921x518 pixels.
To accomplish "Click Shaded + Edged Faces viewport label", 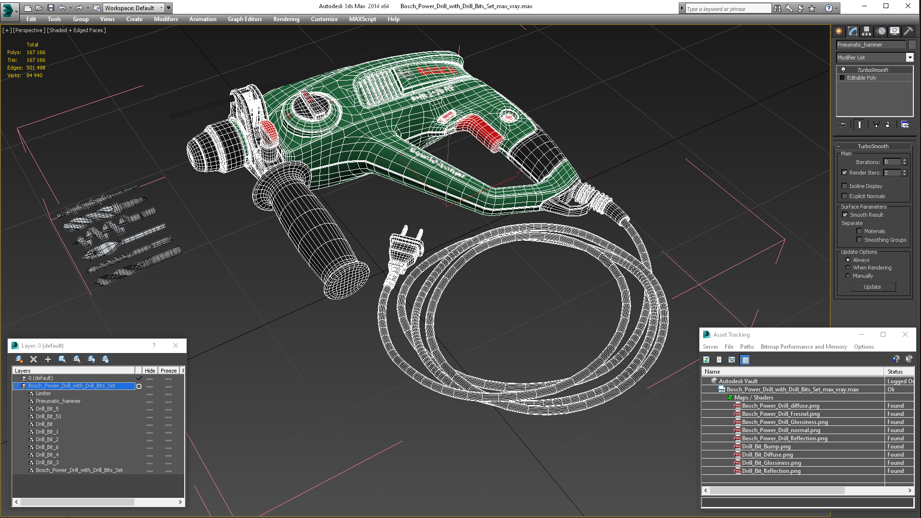I will pyautogui.click(x=76, y=30).
